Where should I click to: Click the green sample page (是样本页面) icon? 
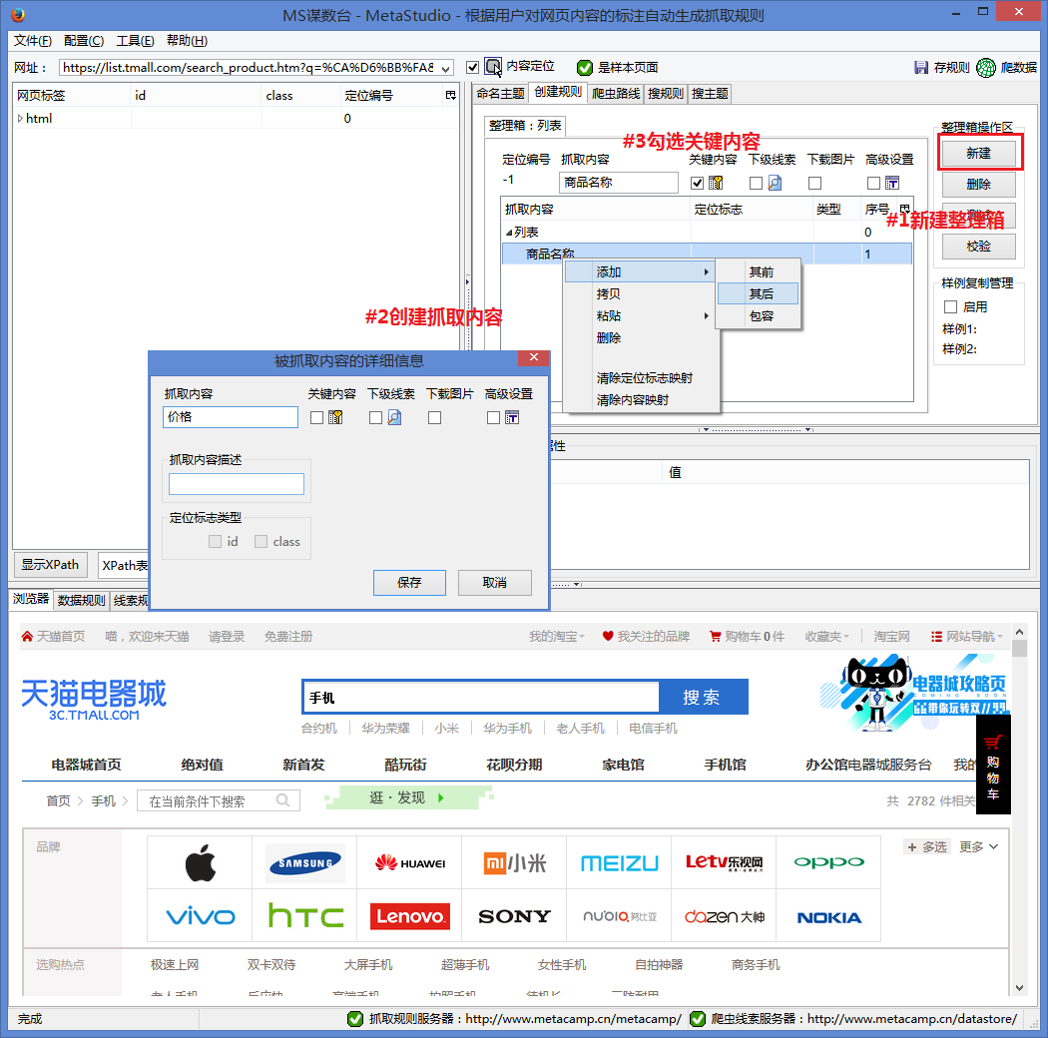click(x=585, y=68)
